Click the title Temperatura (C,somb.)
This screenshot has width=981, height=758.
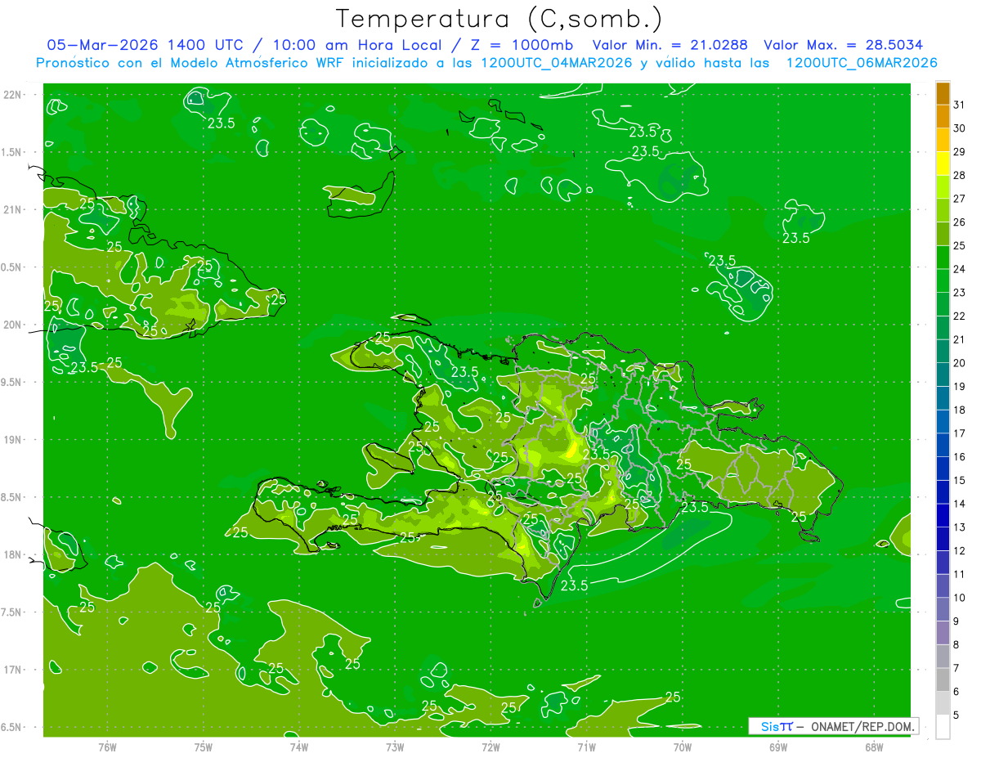click(499, 19)
